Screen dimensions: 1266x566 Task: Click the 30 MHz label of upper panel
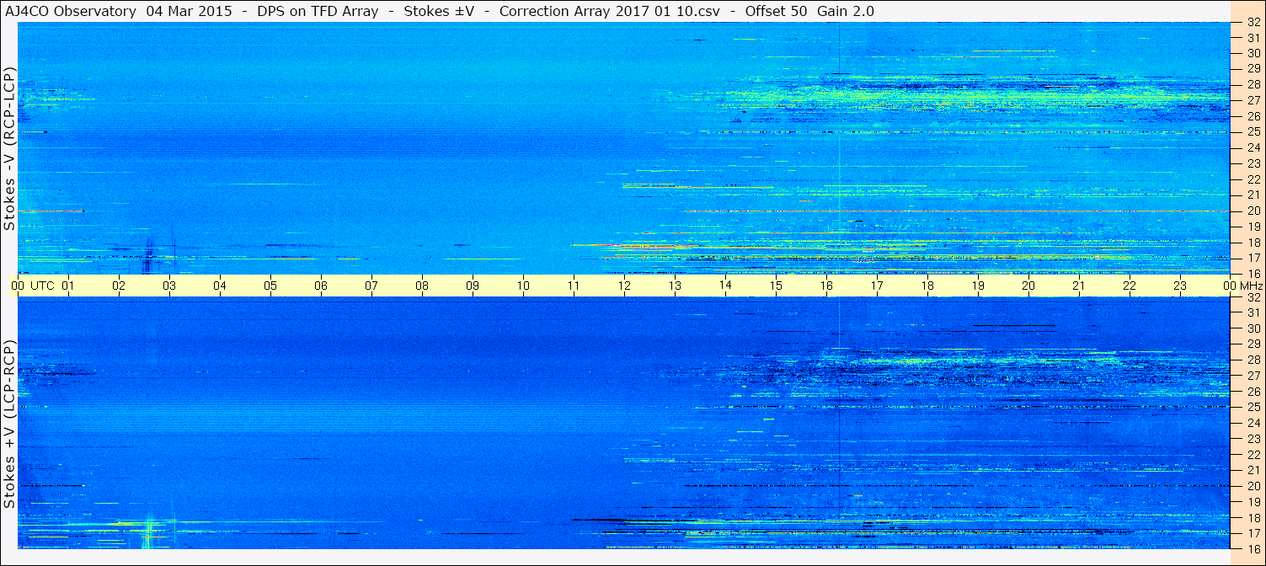pyautogui.click(x=1253, y=52)
